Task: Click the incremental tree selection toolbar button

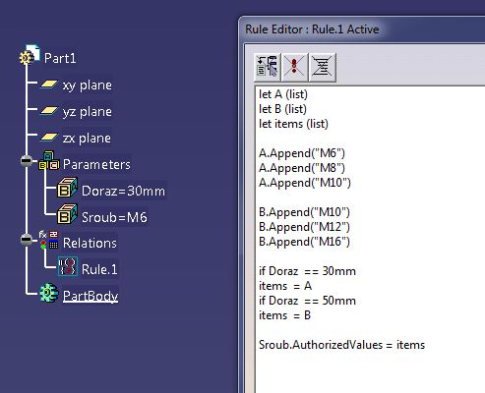Action: pos(267,67)
